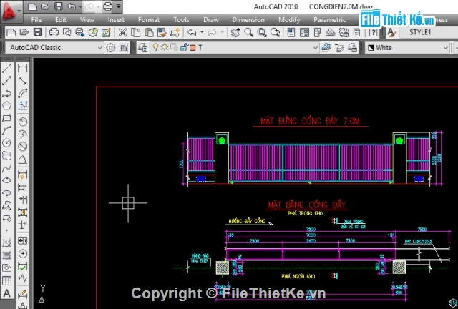Viewport: 458px width, 309px height.
Task: Open the Dimension menu
Action: pyautogui.click(x=248, y=19)
